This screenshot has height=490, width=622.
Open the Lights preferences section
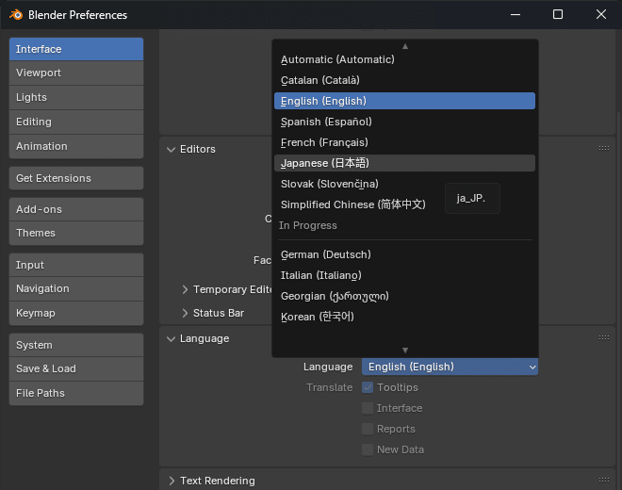[x=76, y=97]
